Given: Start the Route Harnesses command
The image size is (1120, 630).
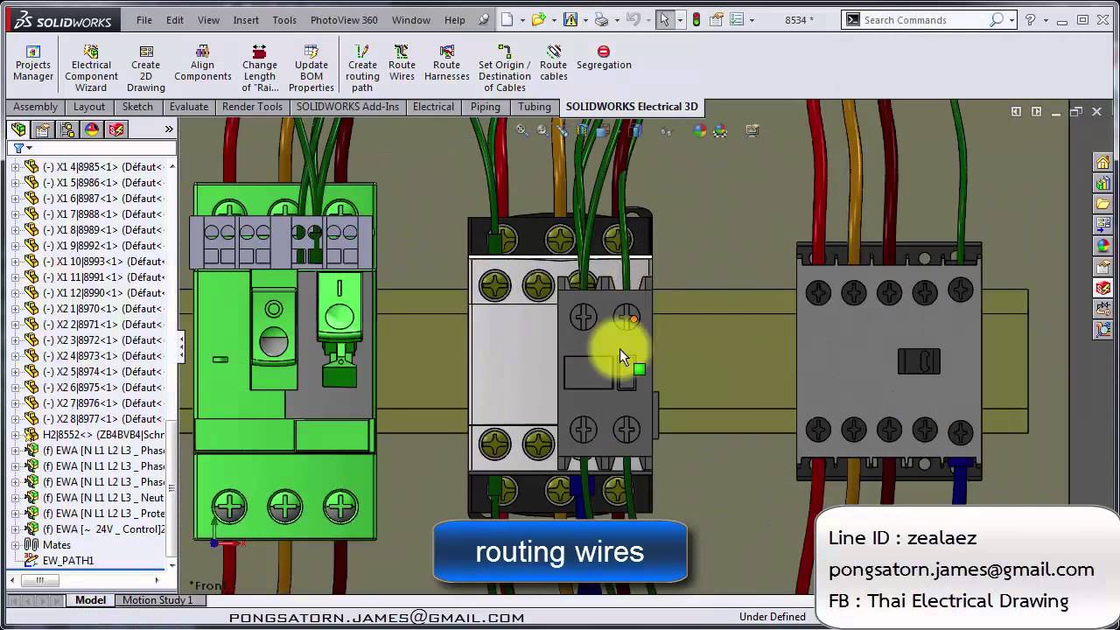Looking at the screenshot, I should 447,64.
